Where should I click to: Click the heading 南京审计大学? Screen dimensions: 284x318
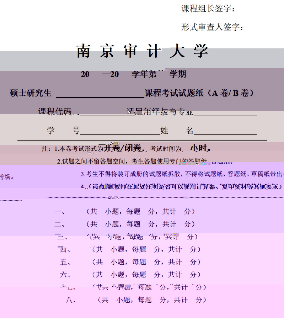[142, 51]
